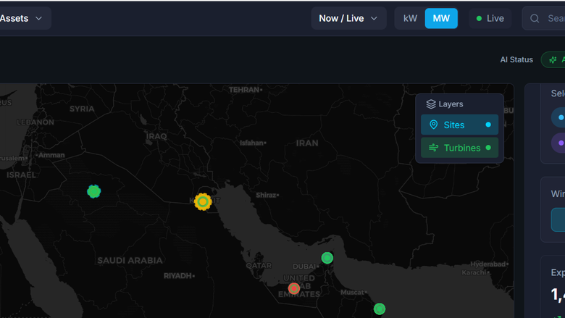The height and width of the screenshot is (318, 565).
Task: Toggle the Sites map layer
Action: click(459, 125)
